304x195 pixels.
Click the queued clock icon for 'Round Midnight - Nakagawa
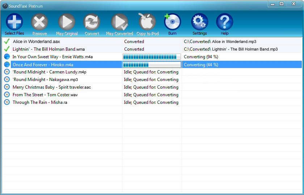tap(7, 79)
